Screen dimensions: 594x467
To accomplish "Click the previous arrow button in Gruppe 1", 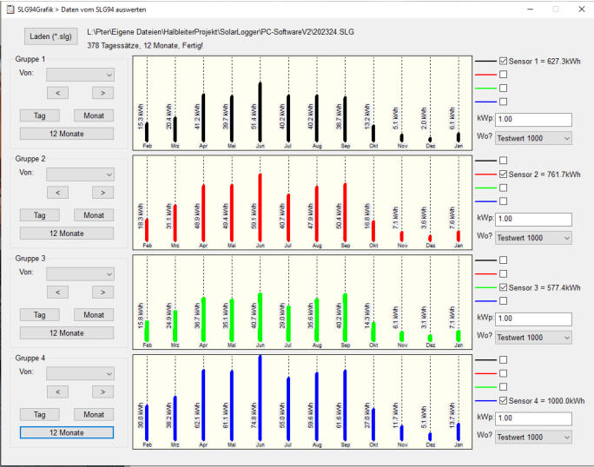I will point(56,93).
